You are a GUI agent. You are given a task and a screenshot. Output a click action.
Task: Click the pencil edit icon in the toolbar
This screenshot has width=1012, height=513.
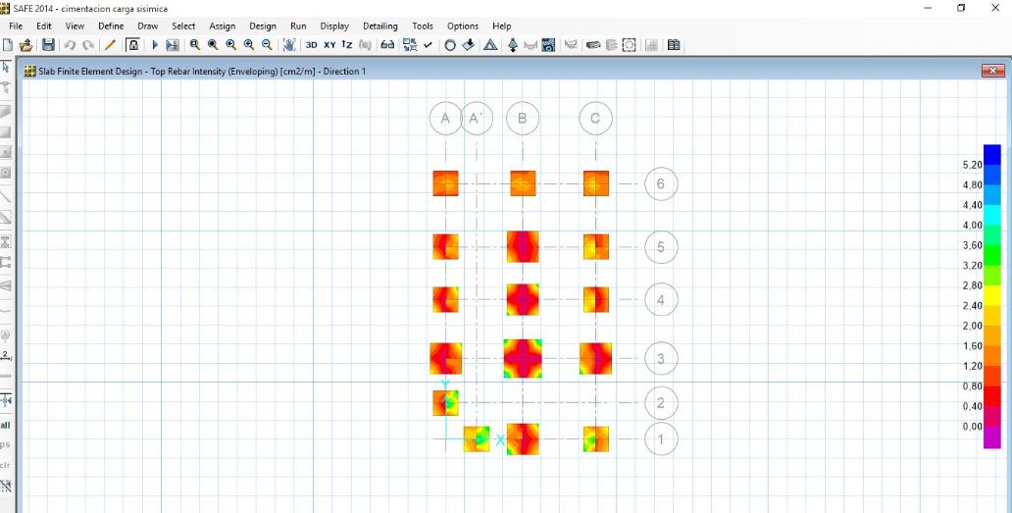tap(110, 45)
